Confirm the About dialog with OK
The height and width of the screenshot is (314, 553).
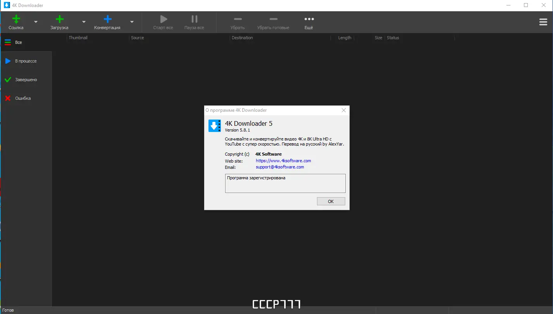tap(331, 201)
